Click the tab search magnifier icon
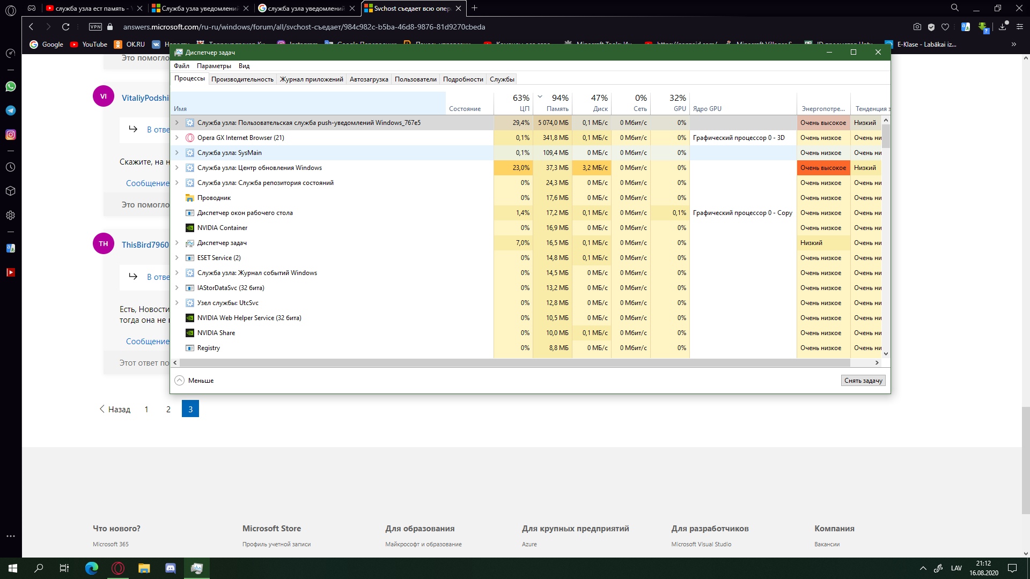Image resolution: width=1030 pixels, height=579 pixels. [x=955, y=8]
